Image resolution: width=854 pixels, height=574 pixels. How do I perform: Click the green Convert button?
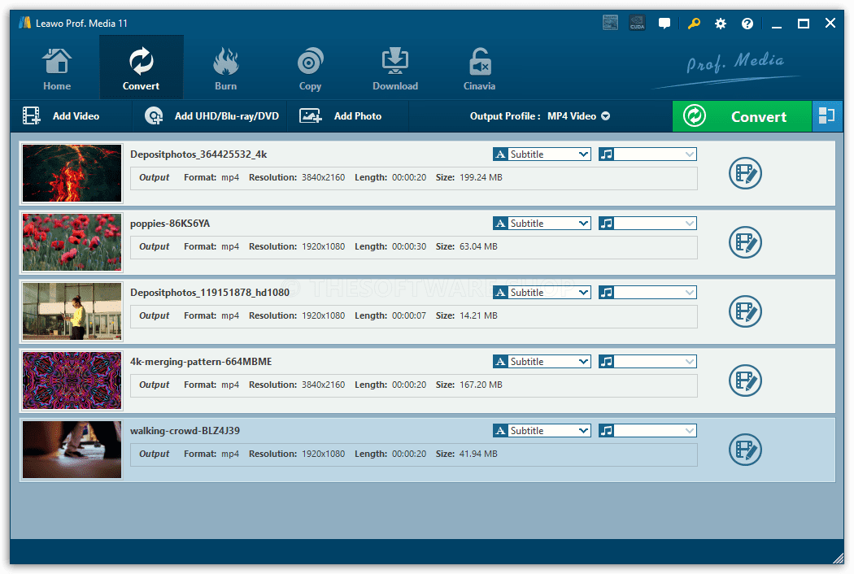742,116
